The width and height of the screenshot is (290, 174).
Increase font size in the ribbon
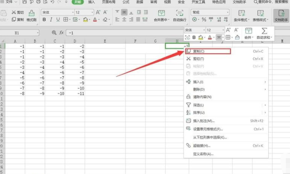point(98,12)
